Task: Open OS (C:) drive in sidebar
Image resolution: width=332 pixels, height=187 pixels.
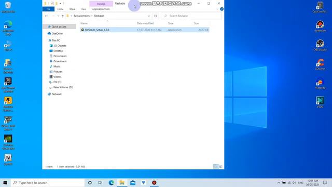Action: (x=57, y=82)
